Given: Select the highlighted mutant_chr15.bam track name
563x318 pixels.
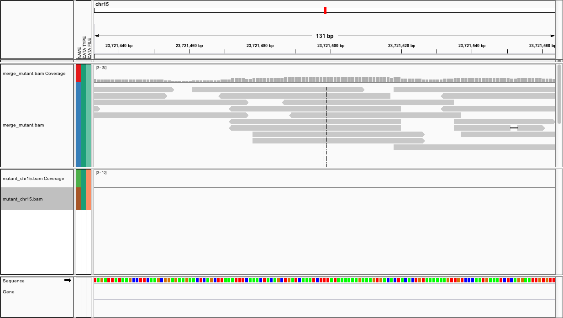Looking at the screenshot, I should [23, 199].
